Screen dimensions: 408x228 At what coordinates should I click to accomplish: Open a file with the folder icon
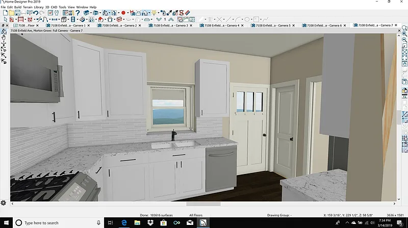point(11,13)
